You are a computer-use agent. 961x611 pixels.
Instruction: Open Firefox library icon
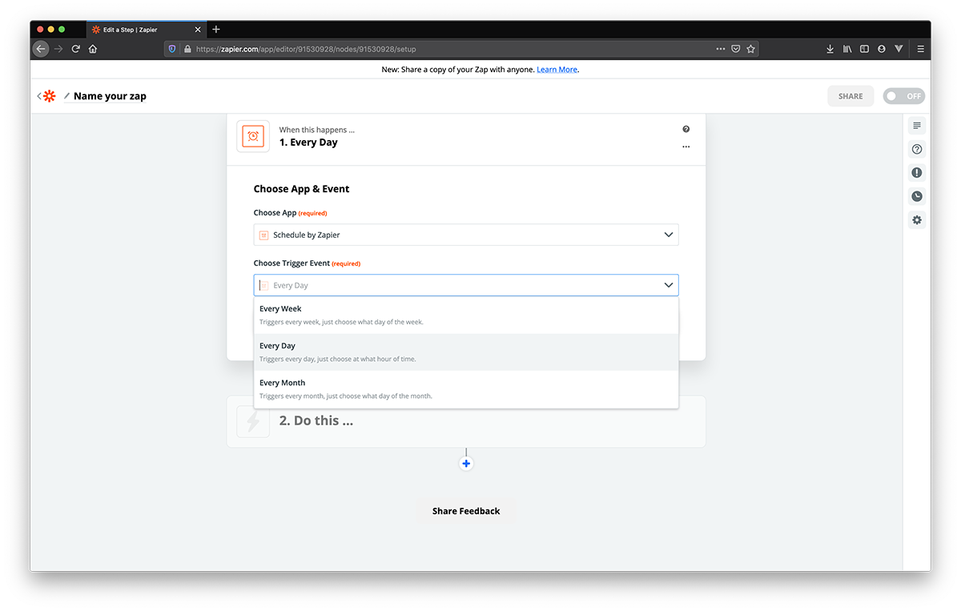pyautogui.click(x=847, y=49)
